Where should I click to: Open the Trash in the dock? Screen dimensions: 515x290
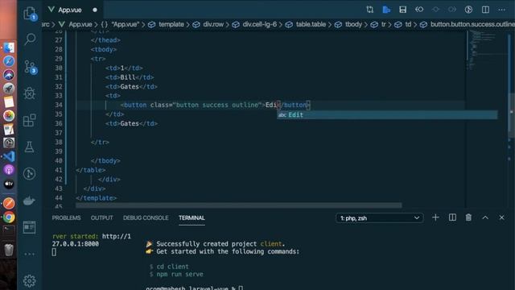point(9,250)
